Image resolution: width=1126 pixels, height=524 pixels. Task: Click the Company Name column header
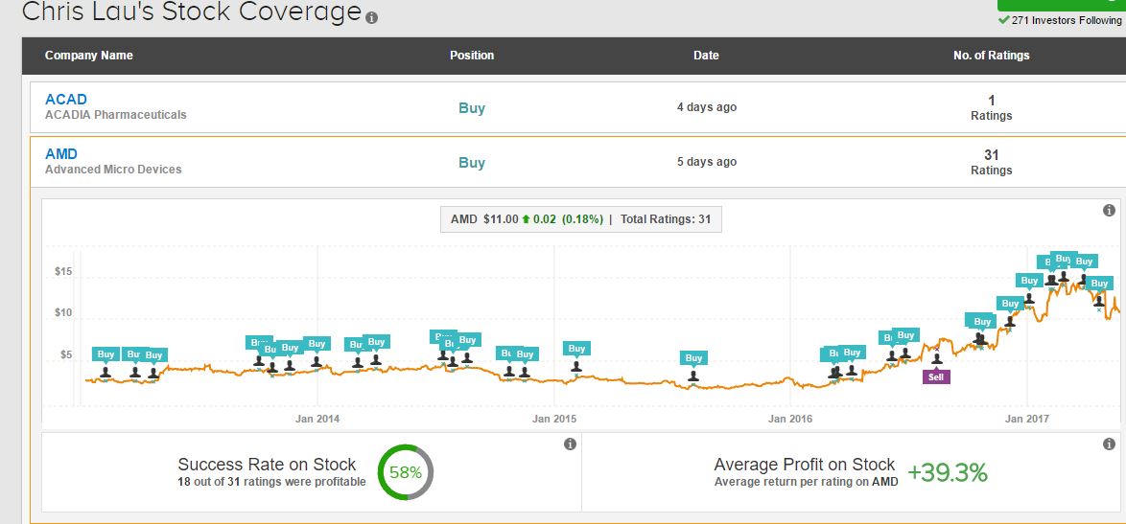[89, 56]
